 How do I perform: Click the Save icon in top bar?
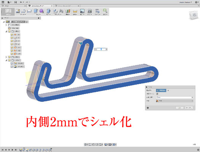pyautogui.click(x=16, y=2)
